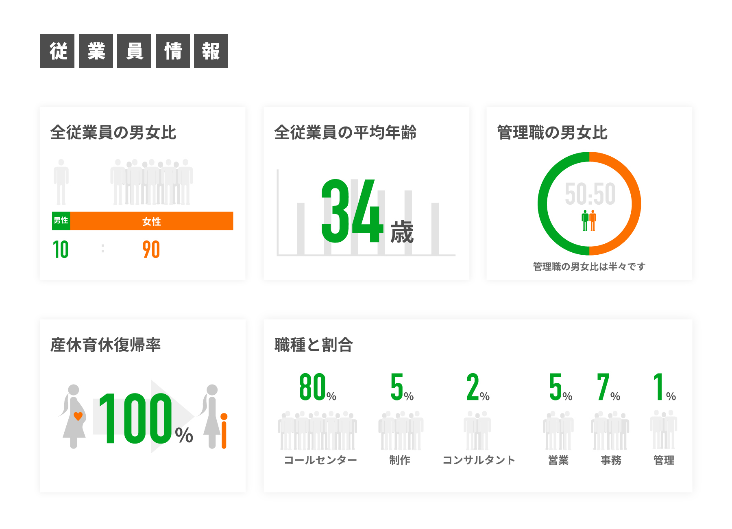This screenshot has width=732, height=529.
Task: Click the 事務 label
Action: (x=611, y=460)
